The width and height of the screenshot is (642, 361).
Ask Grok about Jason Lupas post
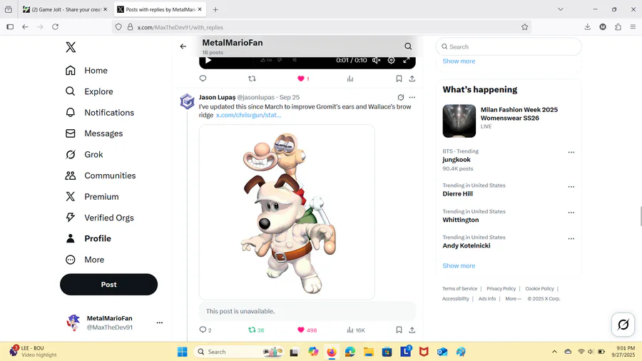[x=401, y=98]
